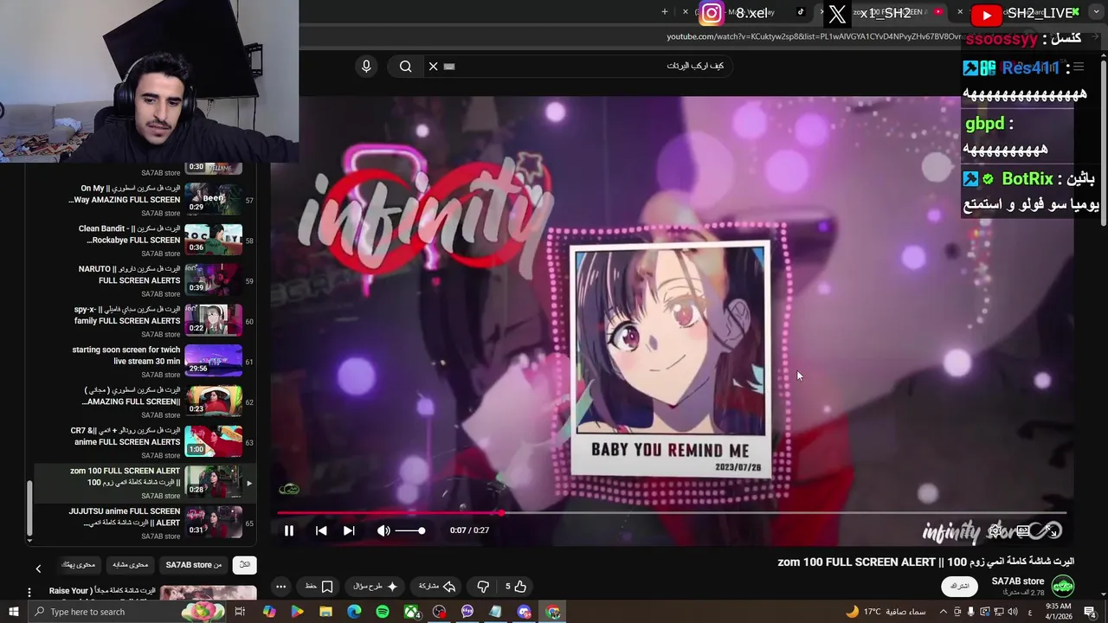Open the Windows Start menu
Image resolution: width=1108 pixels, height=623 pixels.
pos(13,612)
